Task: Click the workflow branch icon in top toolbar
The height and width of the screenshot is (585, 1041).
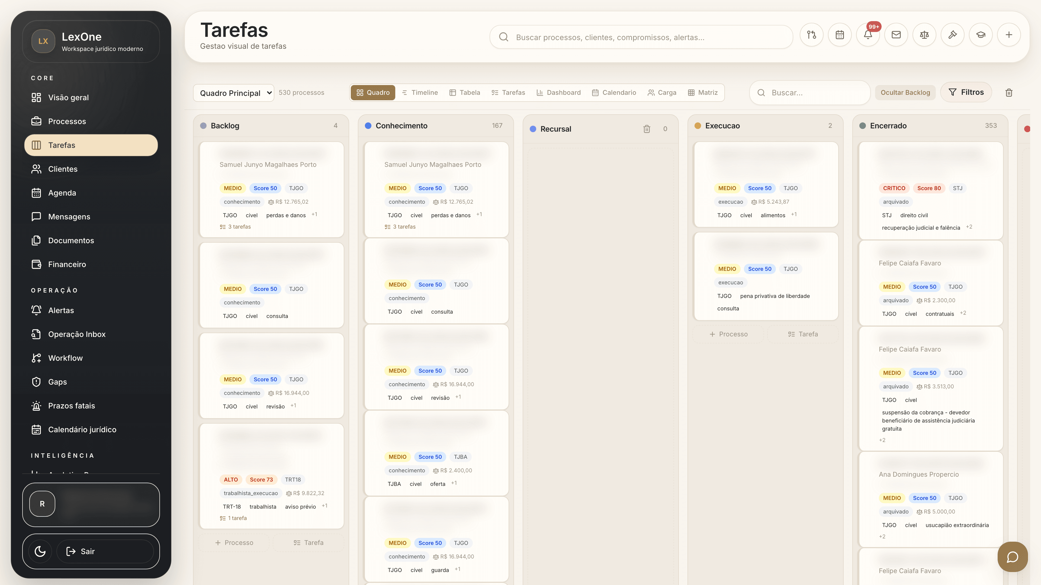Action: pyautogui.click(x=811, y=35)
